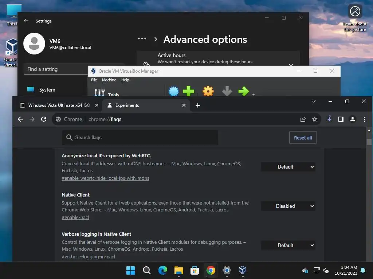Click the muted volume tray icon
The image size is (373, 279).
click(326, 270)
